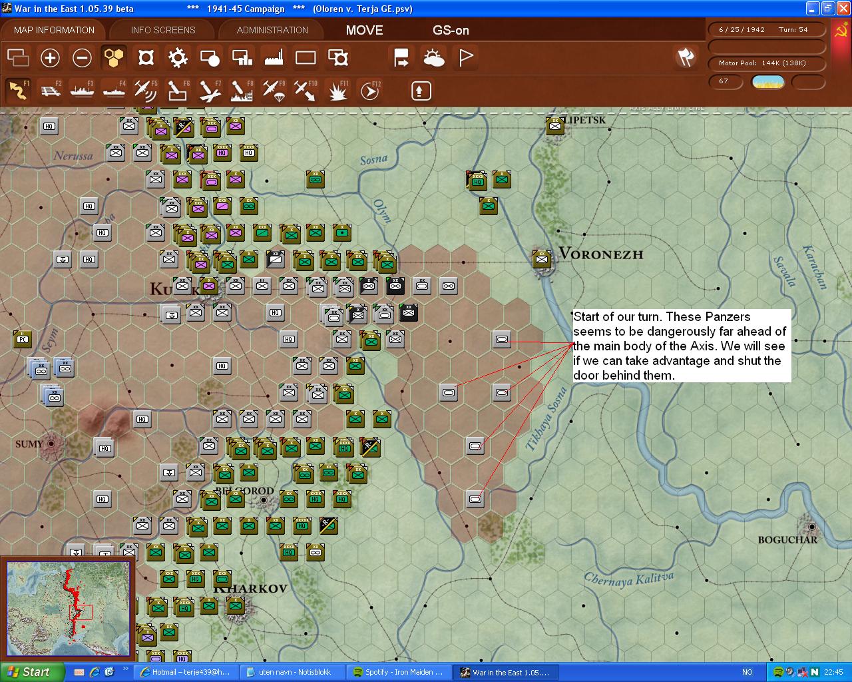Click the Soviet hammer and sickle emblem

(x=841, y=31)
